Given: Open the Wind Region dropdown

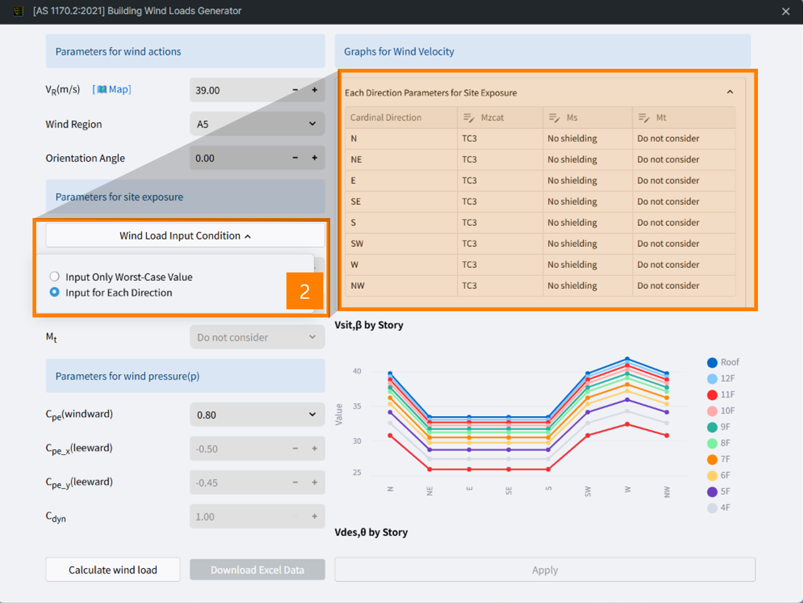Looking at the screenshot, I should 257,123.
